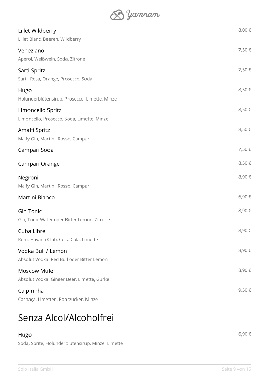Click the Cuba Libre menu item
The width and height of the screenshot is (269, 381).
click(32, 231)
